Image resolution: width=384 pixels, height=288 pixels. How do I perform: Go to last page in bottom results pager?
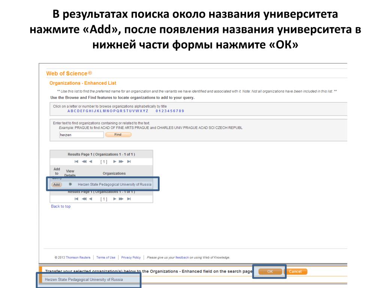pyautogui.click(x=129, y=199)
